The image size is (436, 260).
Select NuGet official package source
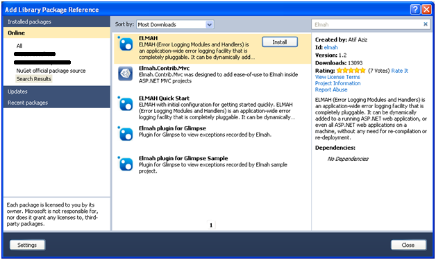(51, 71)
